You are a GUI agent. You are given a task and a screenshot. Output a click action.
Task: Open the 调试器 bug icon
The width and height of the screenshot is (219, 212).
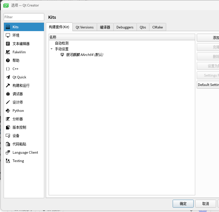click(8, 94)
